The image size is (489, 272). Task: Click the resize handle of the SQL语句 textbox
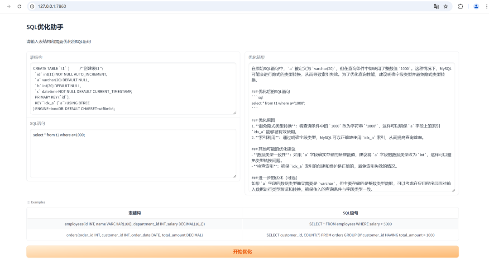click(x=235, y=176)
